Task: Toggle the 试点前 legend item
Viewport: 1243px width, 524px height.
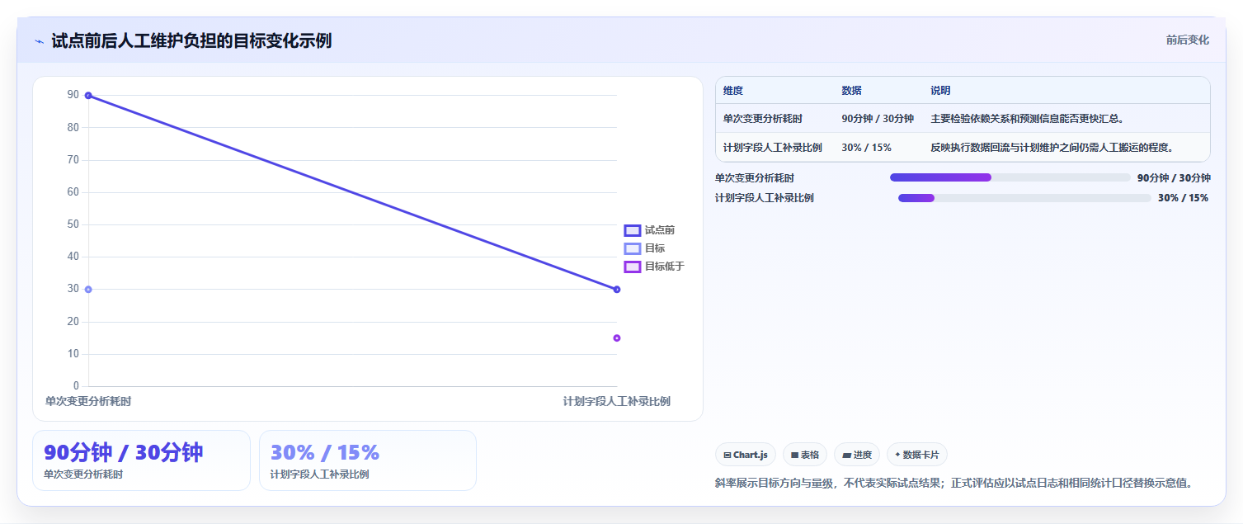Action: (650, 230)
